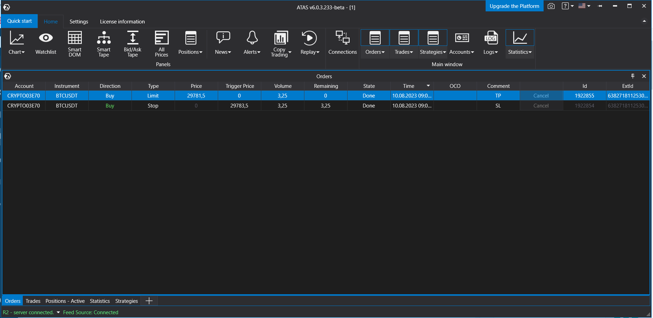
Task: Pin the Orders panel
Action: click(633, 76)
